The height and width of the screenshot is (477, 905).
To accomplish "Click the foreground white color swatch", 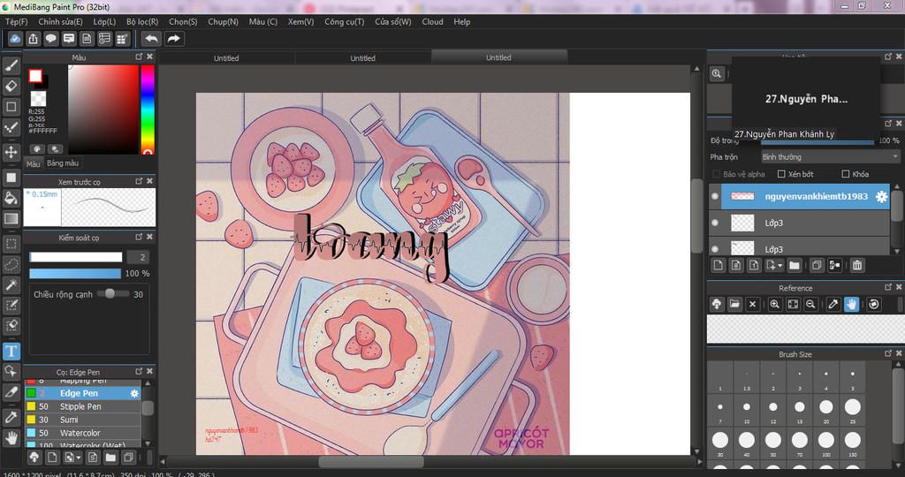I will point(35,76).
